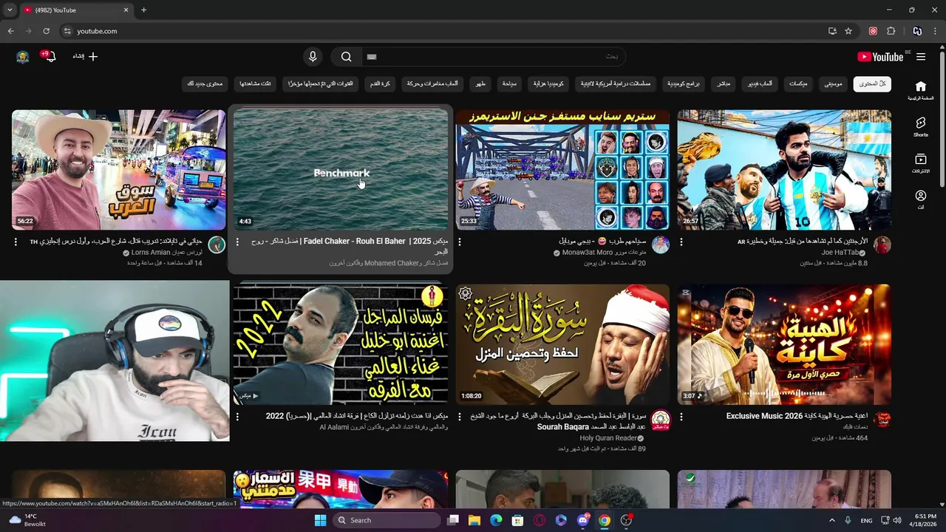Select the 'كل المحتوى' filter chip

pyautogui.click(x=872, y=84)
